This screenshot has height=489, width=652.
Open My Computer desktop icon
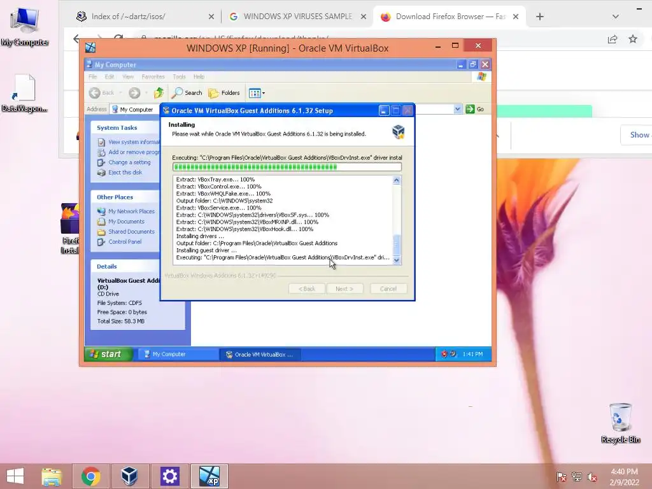point(25,27)
